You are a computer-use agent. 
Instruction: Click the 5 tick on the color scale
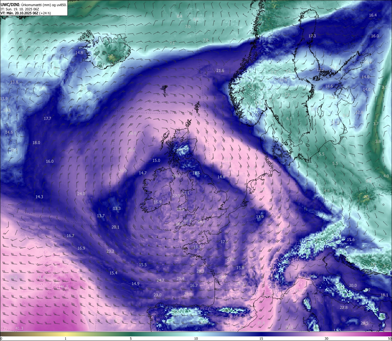(131, 339)
